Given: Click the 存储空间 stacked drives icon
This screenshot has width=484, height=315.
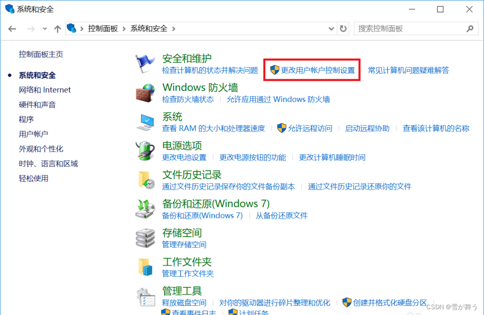Looking at the screenshot, I should tap(145, 238).
